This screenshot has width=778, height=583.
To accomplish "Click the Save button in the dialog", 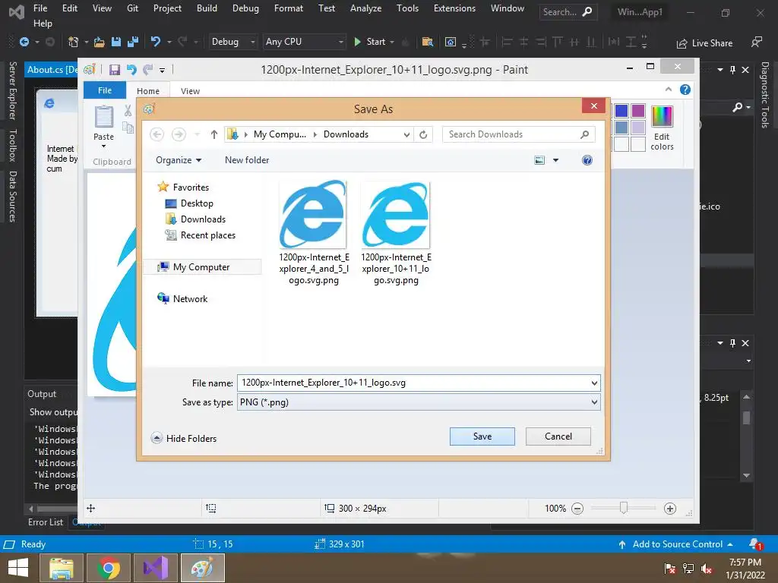I will [x=482, y=436].
